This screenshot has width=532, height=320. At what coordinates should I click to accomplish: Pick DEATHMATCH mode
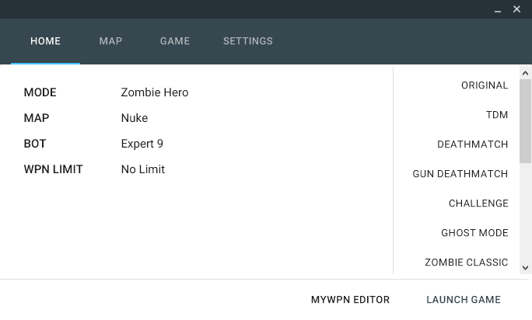(472, 144)
